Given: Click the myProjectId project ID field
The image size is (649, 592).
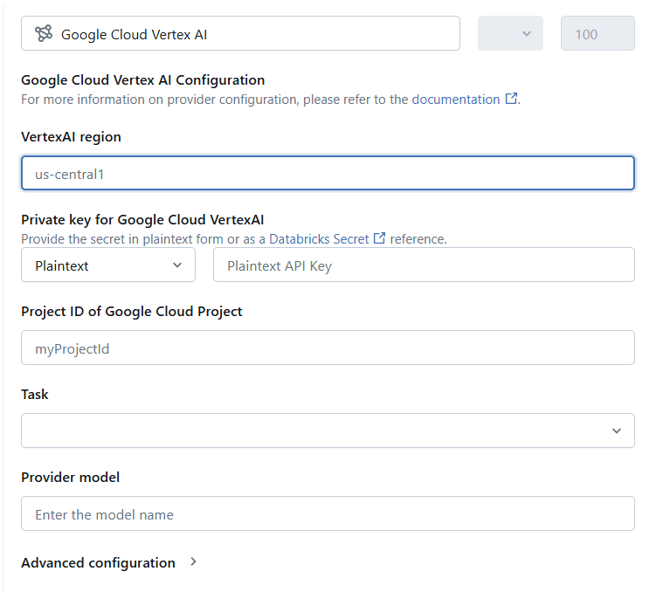Looking at the screenshot, I should [x=328, y=348].
